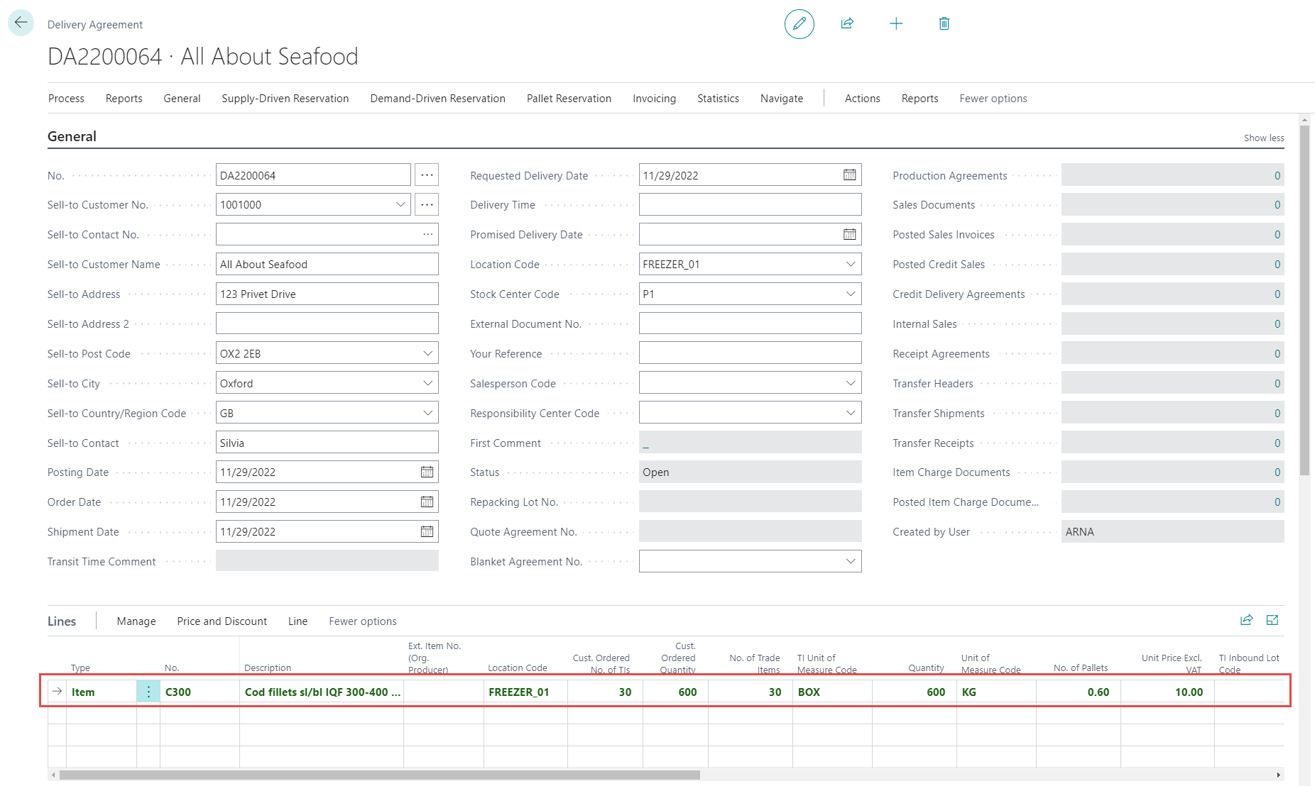Expand Responsibility Center Code dropdown
This screenshot has height=786, width=1315.
point(851,413)
